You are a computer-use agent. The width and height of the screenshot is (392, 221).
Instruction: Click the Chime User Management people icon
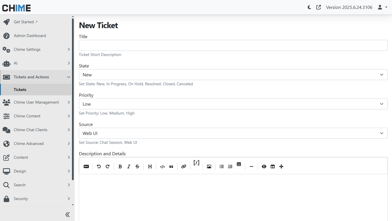6,102
